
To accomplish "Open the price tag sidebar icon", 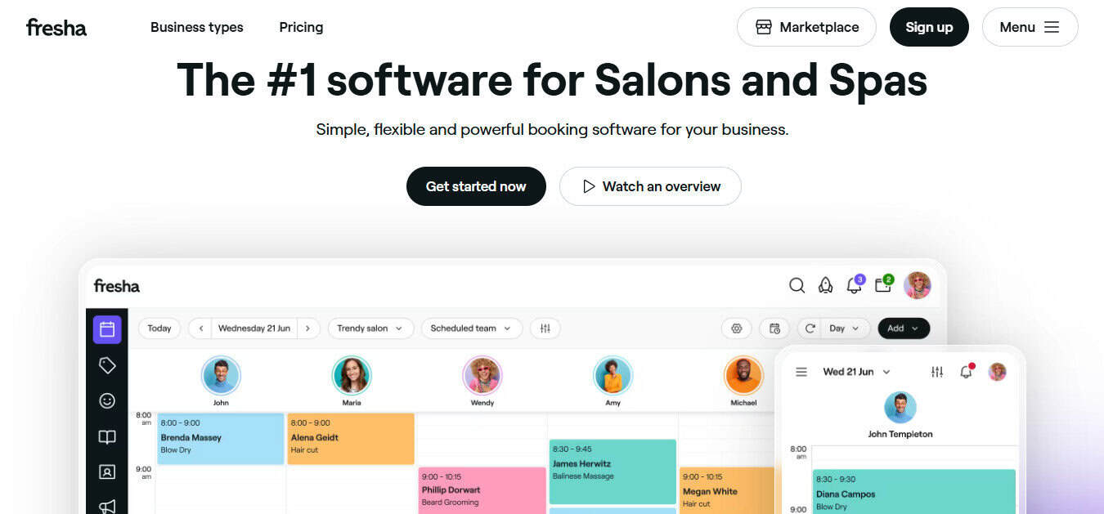I will coord(107,365).
